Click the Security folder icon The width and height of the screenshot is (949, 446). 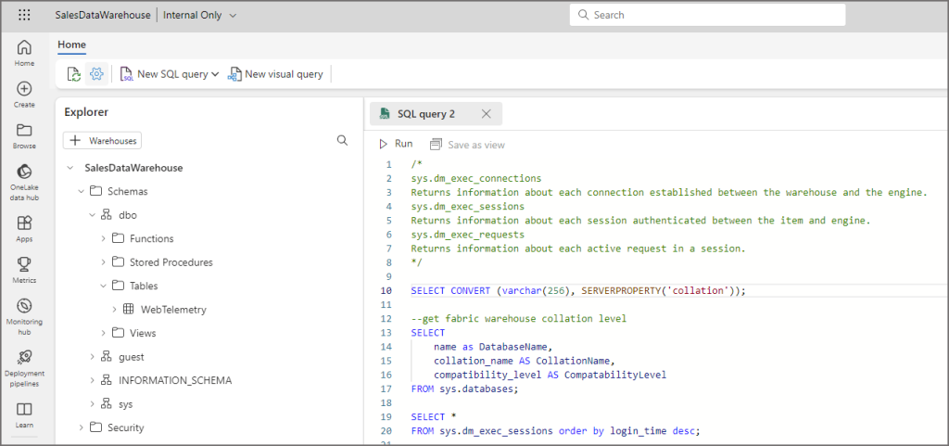[x=95, y=427]
